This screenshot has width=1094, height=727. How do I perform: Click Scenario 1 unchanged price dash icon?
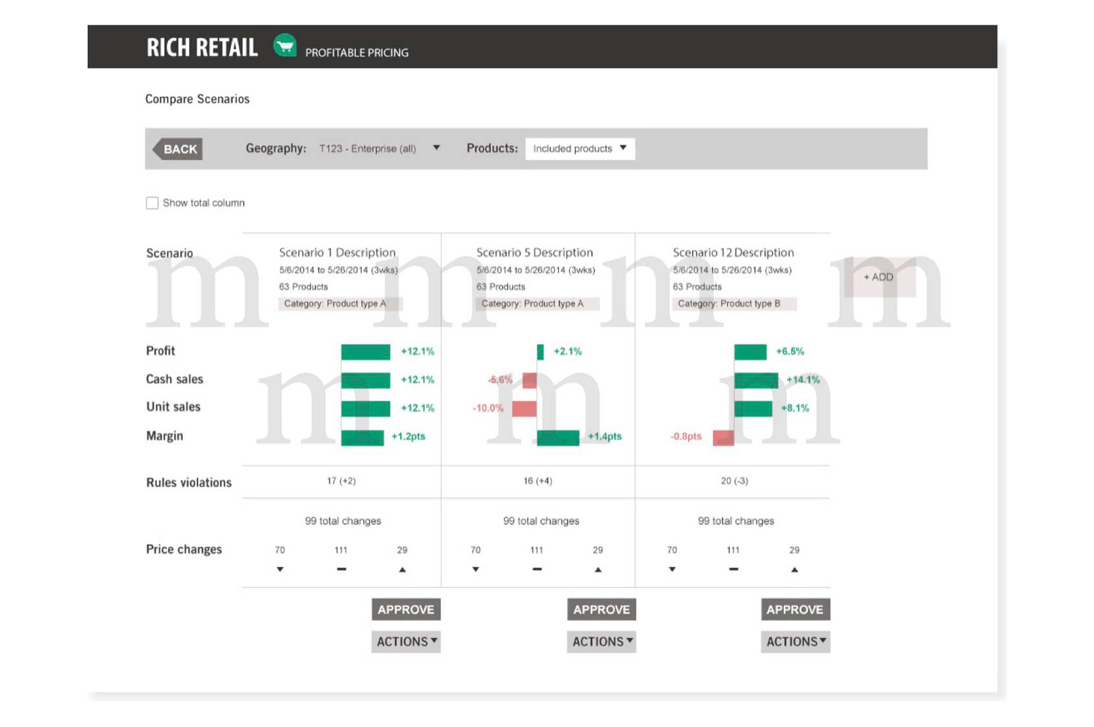[341, 569]
